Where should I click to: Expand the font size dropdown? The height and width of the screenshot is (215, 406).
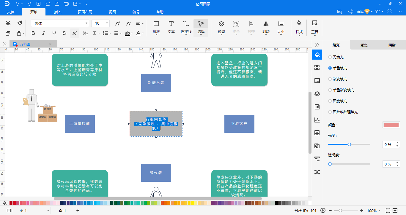click(107, 23)
